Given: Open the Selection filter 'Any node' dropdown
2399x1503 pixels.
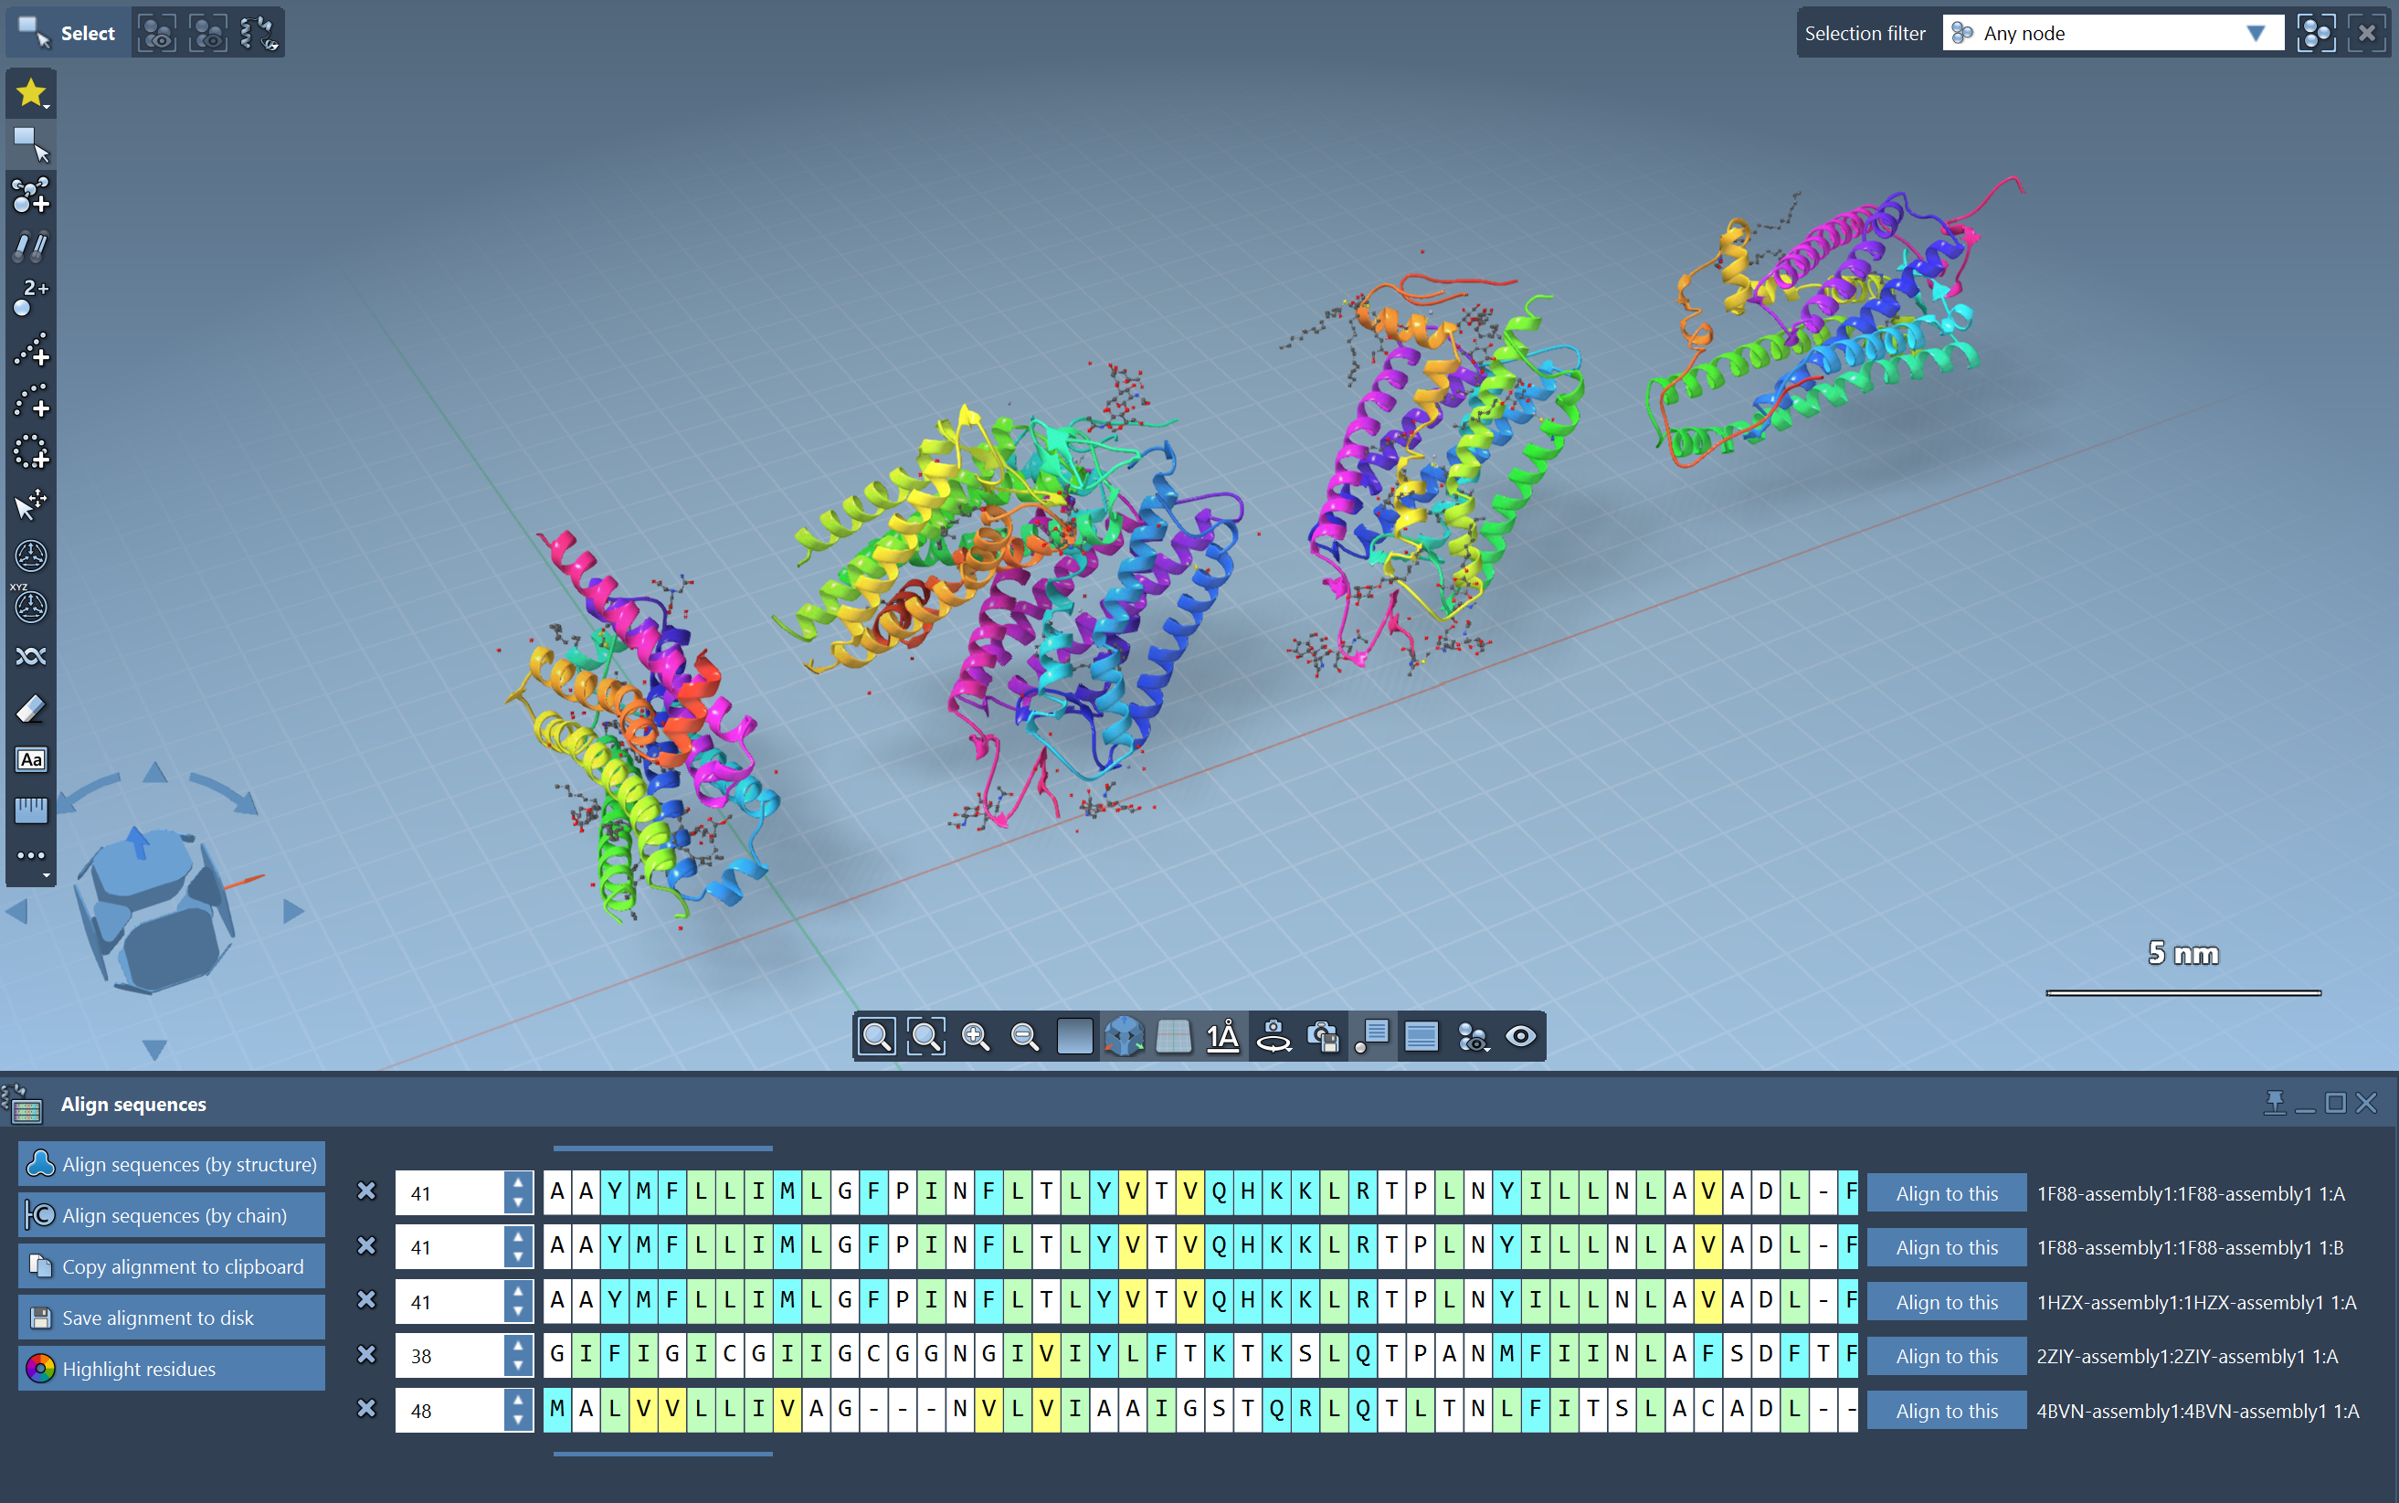Looking at the screenshot, I should [x=2113, y=33].
